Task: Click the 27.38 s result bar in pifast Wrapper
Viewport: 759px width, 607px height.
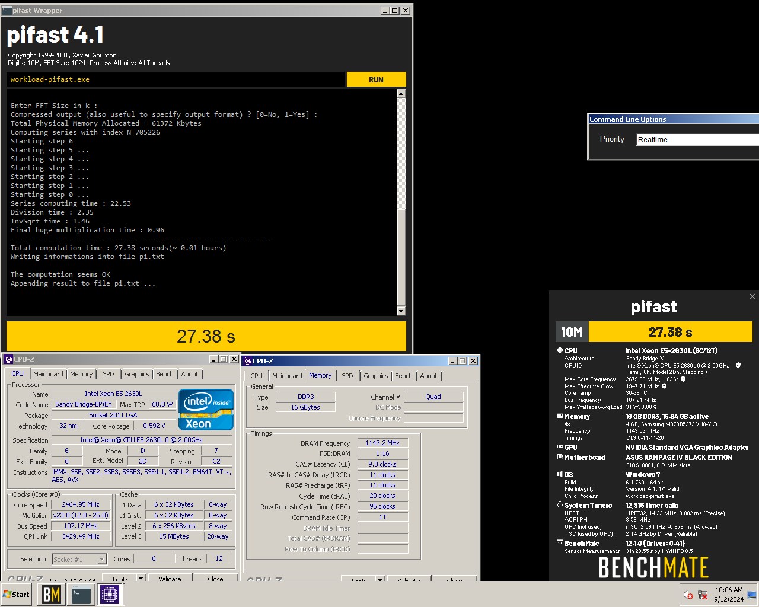Action: coord(206,336)
